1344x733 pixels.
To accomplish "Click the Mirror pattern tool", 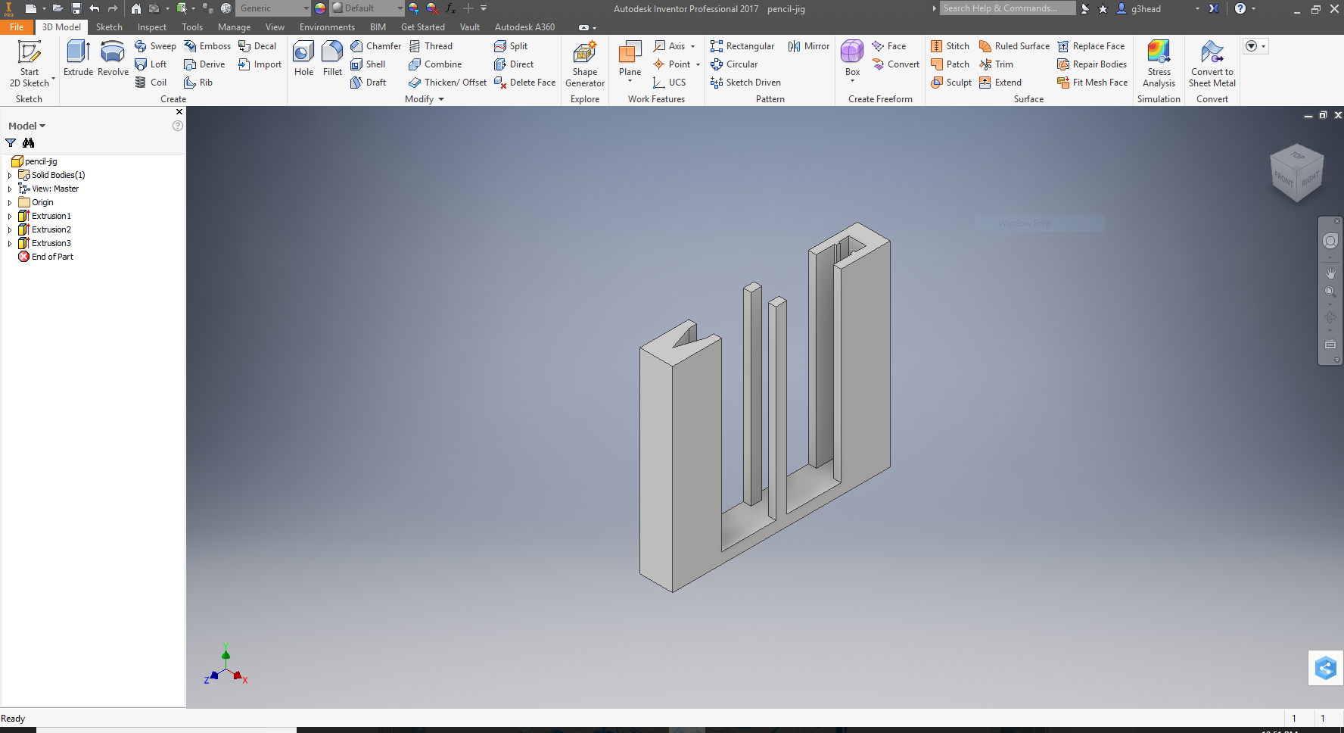I will (x=808, y=45).
